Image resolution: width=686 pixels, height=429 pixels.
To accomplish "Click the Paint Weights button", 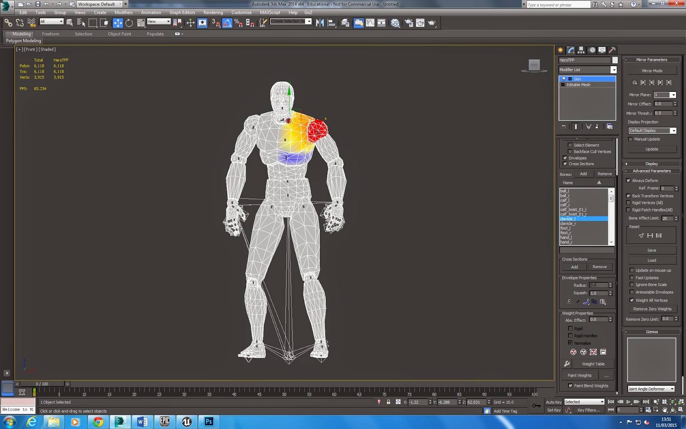I will tap(580, 375).
